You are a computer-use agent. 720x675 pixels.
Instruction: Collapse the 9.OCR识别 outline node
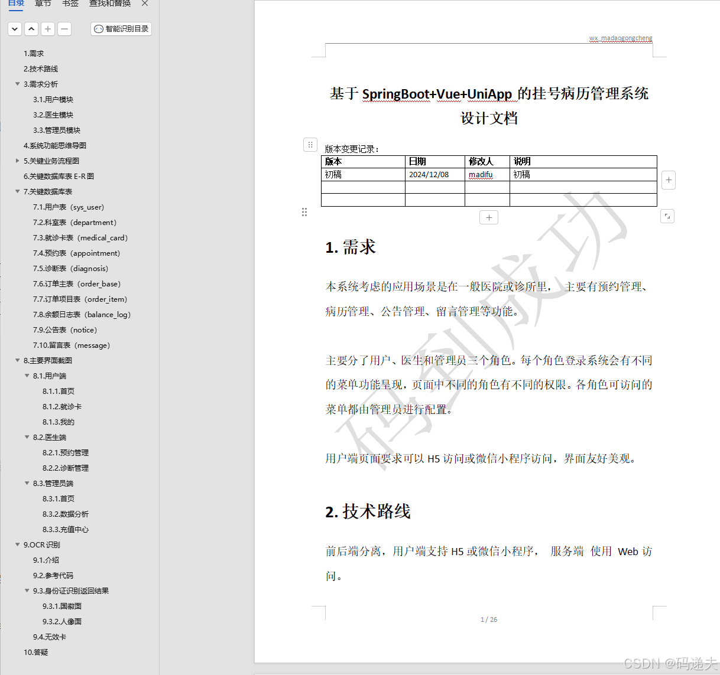(x=18, y=544)
